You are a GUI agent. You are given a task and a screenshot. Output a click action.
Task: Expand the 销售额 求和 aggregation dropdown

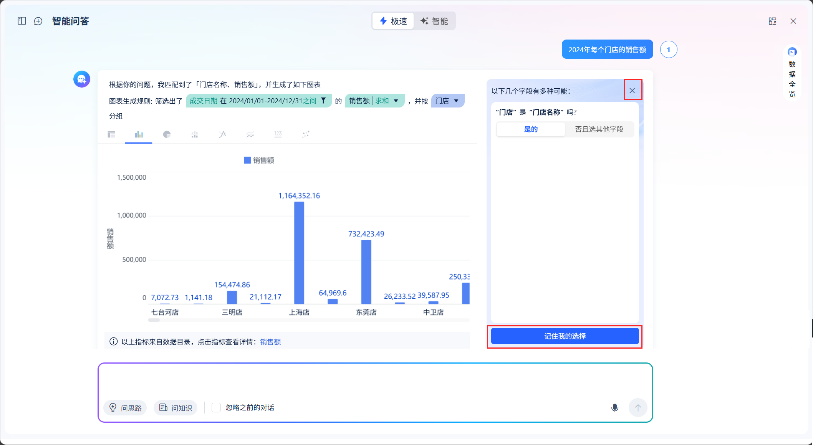pyautogui.click(x=396, y=101)
